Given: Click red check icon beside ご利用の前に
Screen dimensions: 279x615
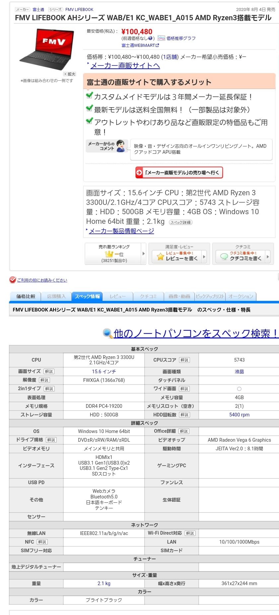Looking at the screenshot, I should click(x=13, y=280).
